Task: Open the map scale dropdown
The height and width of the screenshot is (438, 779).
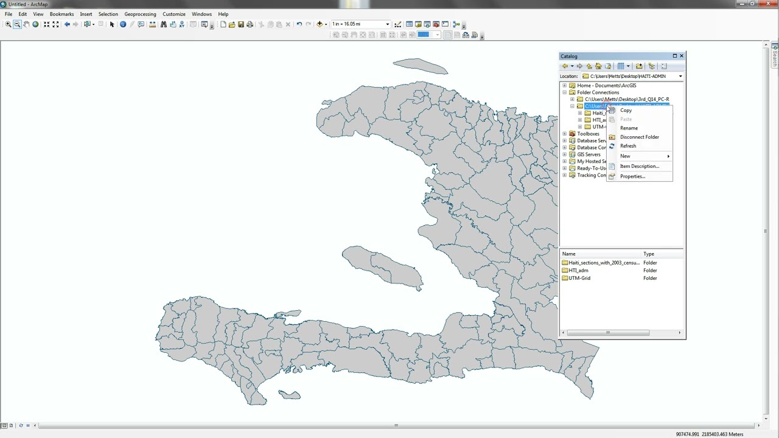Action: pyautogui.click(x=387, y=24)
